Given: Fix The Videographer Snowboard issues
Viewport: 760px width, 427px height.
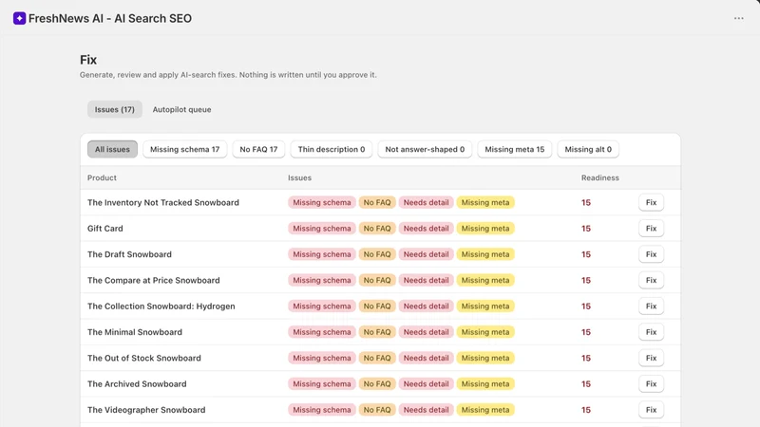Looking at the screenshot, I should [651, 410].
